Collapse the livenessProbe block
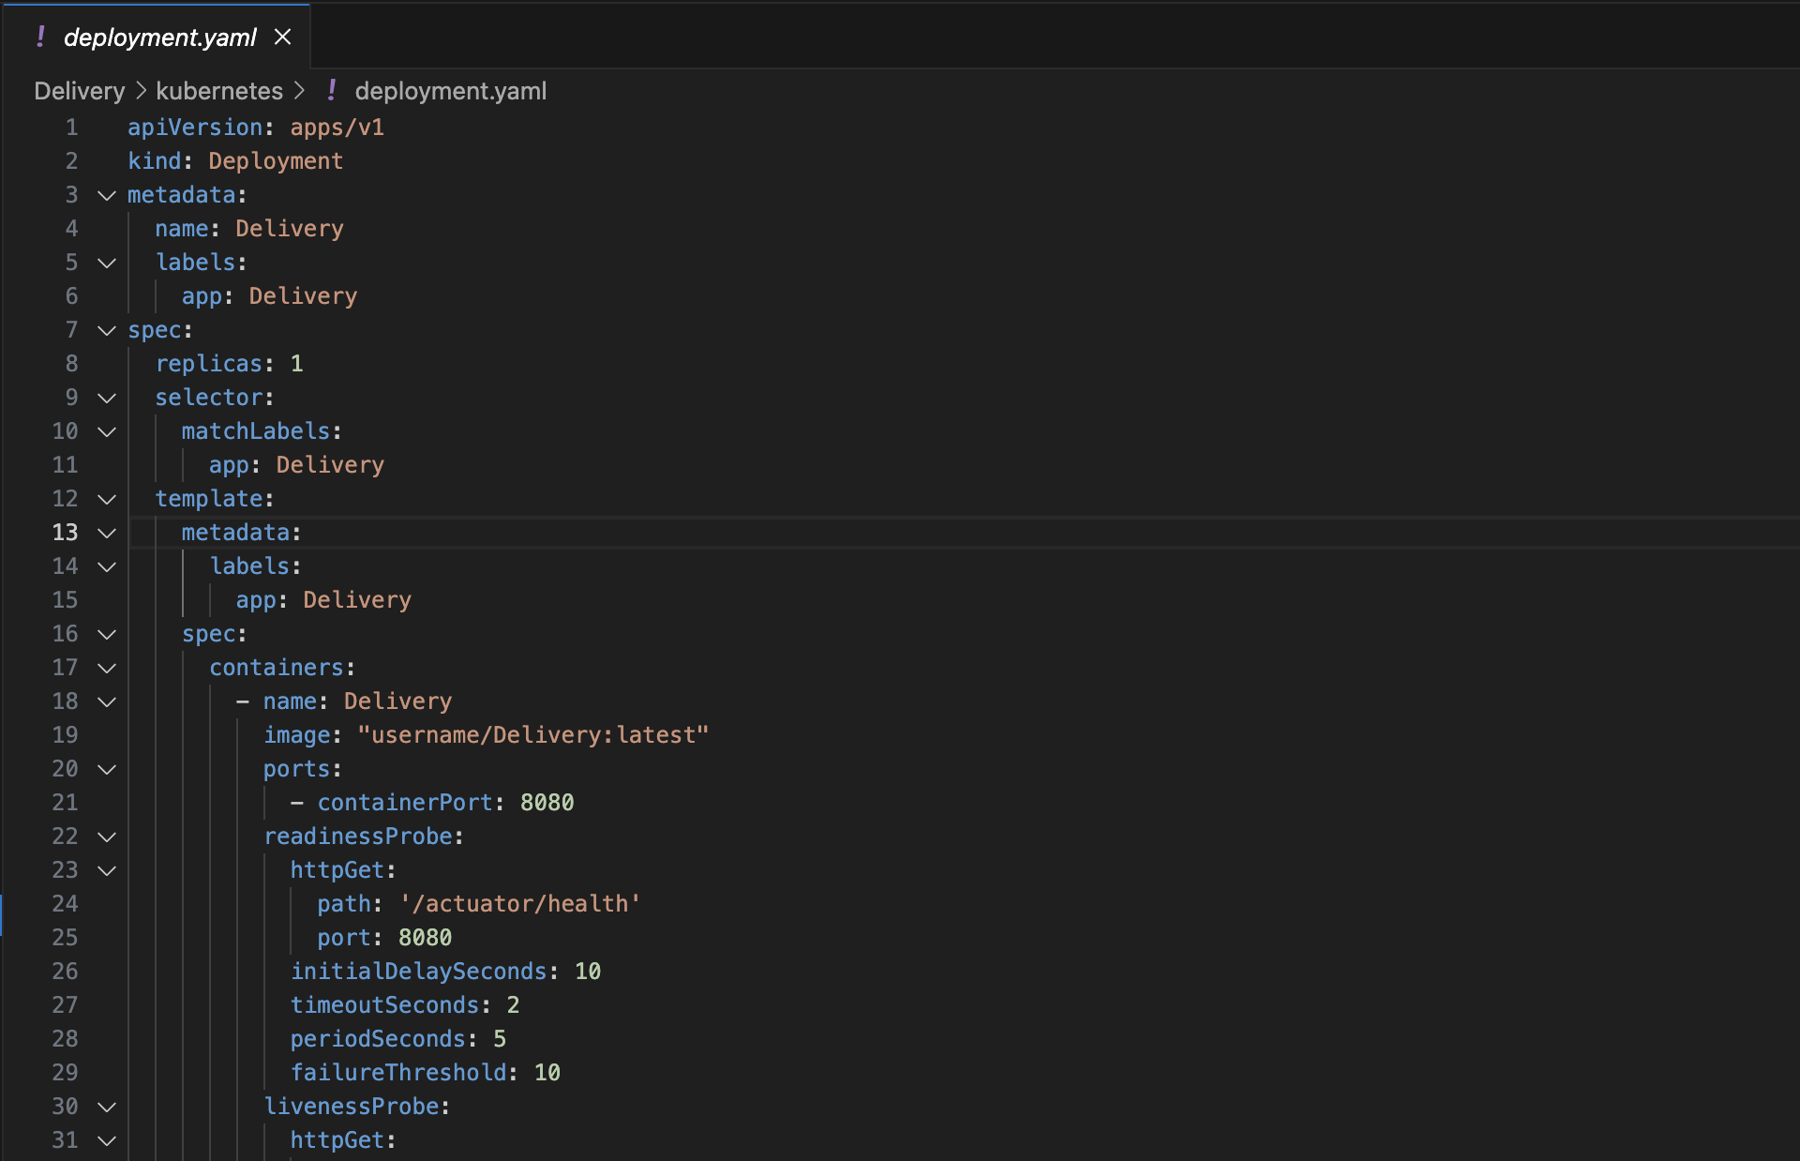The image size is (1800, 1161). (107, 1107)
